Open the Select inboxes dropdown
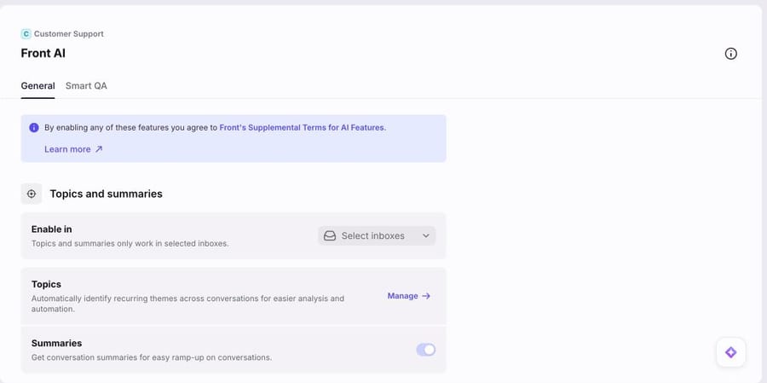Image resolution: width=767 pixels, height=383 pixels. pyautogui.click(x=377, y=235)
